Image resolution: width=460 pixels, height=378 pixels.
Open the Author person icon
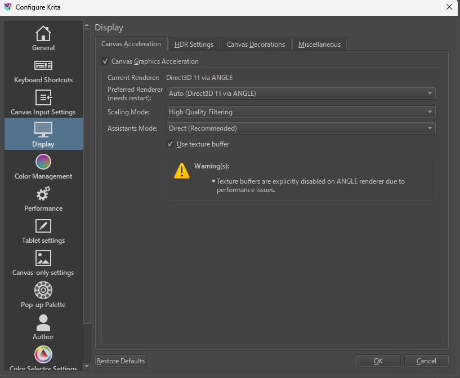[x=43, y=323]
